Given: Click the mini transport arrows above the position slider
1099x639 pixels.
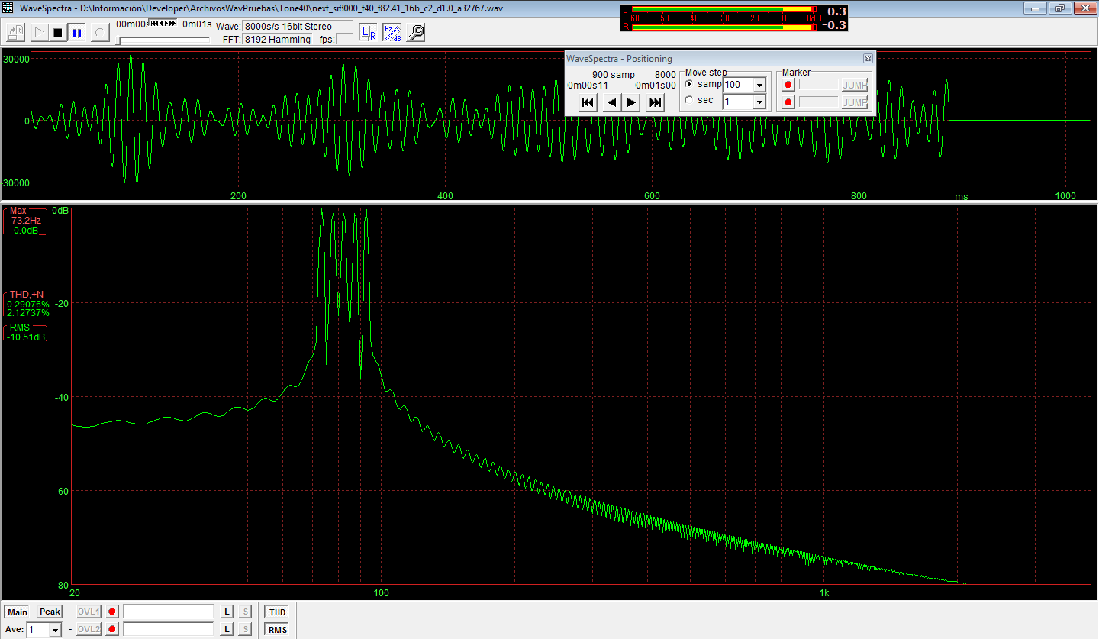Looking at the screenshot, I should click(x=163, y=24).
